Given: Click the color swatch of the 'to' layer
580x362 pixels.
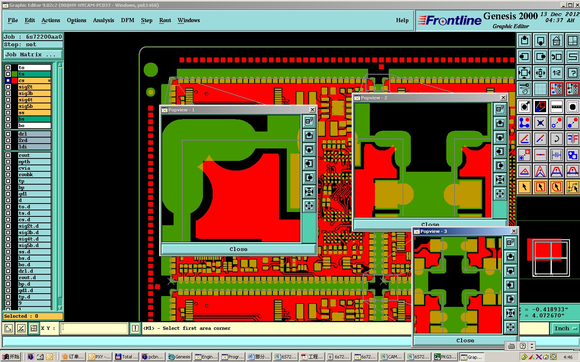Looking at the screenshot, I should pyautogui.click(x=15, y=68).
